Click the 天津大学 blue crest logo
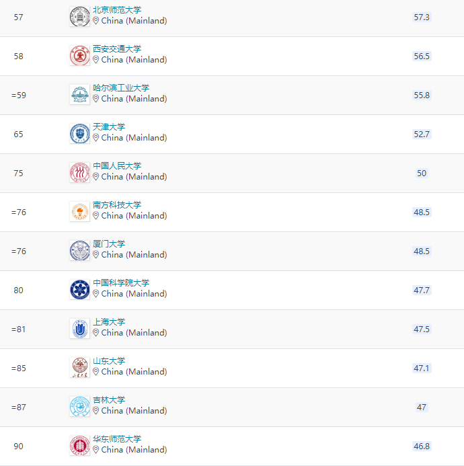This screenshot has width=464, height=466. click(x=79, y=134)
